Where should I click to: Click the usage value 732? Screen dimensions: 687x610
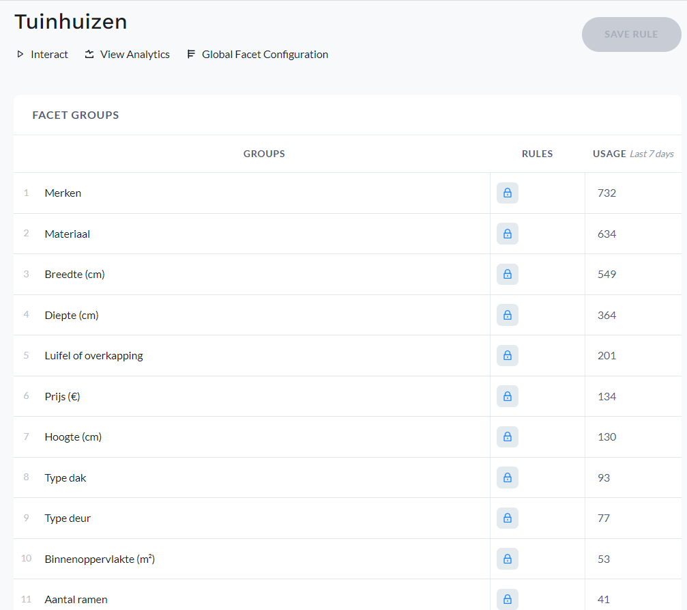[x=606, y=193]
